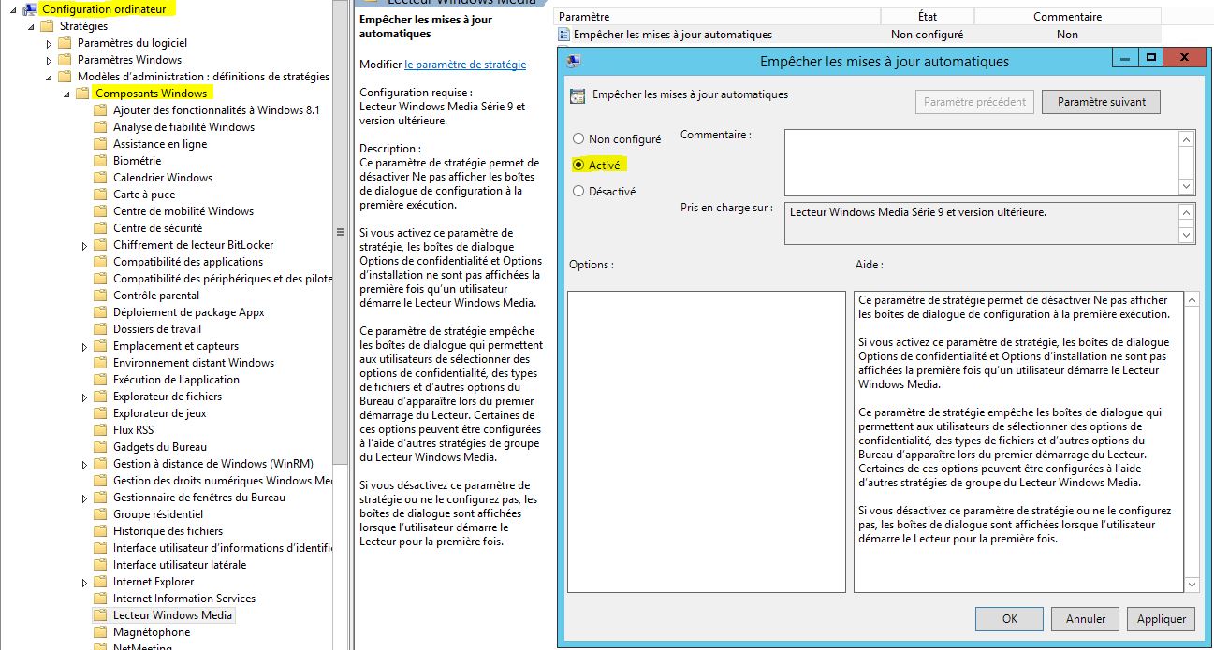Click the policy setting icon in list row
The height and width of the screenshot is (650, 1214).
pyautogui.click(x=563, y=35)
